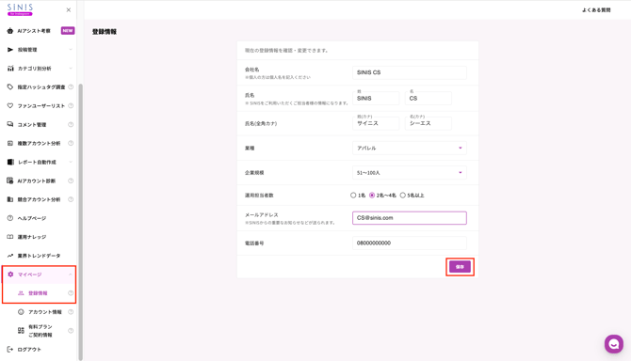The image size is (631, 361).
Task: Click the sidebar vertical scrollbar
Action: click(80, 222)
